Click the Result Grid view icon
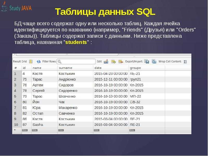Image resolution: width=208 pixels, height=156 pixels. pos(31,62)
